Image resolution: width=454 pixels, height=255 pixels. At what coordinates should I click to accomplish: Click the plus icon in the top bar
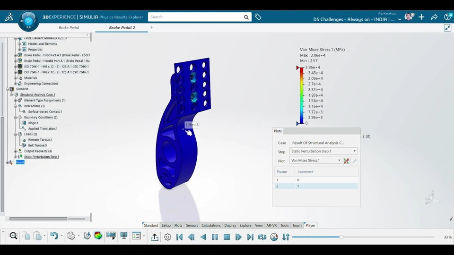pos(421,17)
